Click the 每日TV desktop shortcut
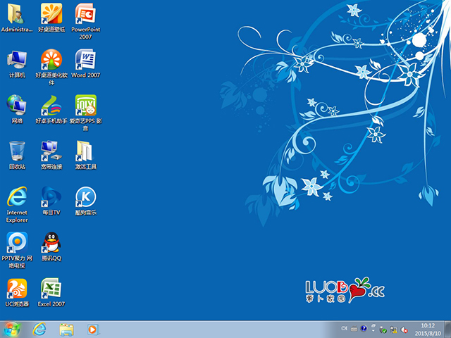 (51, 196)
